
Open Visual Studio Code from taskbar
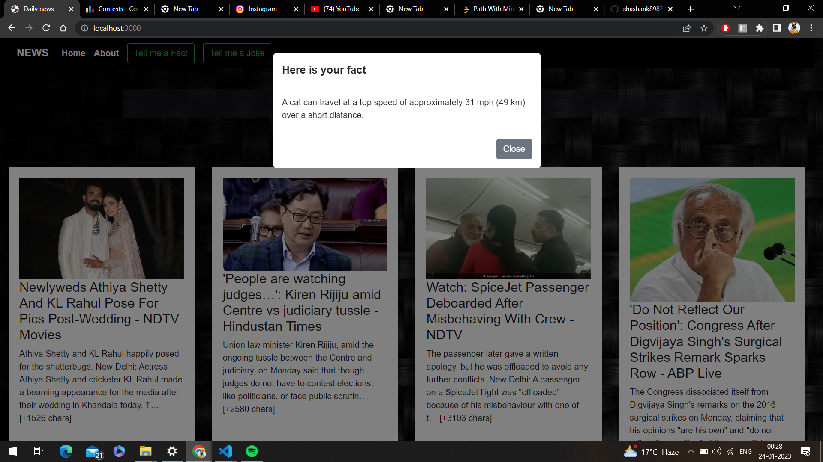(x=225, y=451)
